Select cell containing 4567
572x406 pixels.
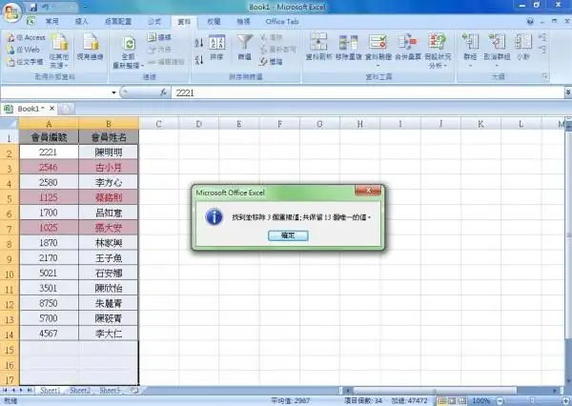pyautogui.click(x=49, y=334)
